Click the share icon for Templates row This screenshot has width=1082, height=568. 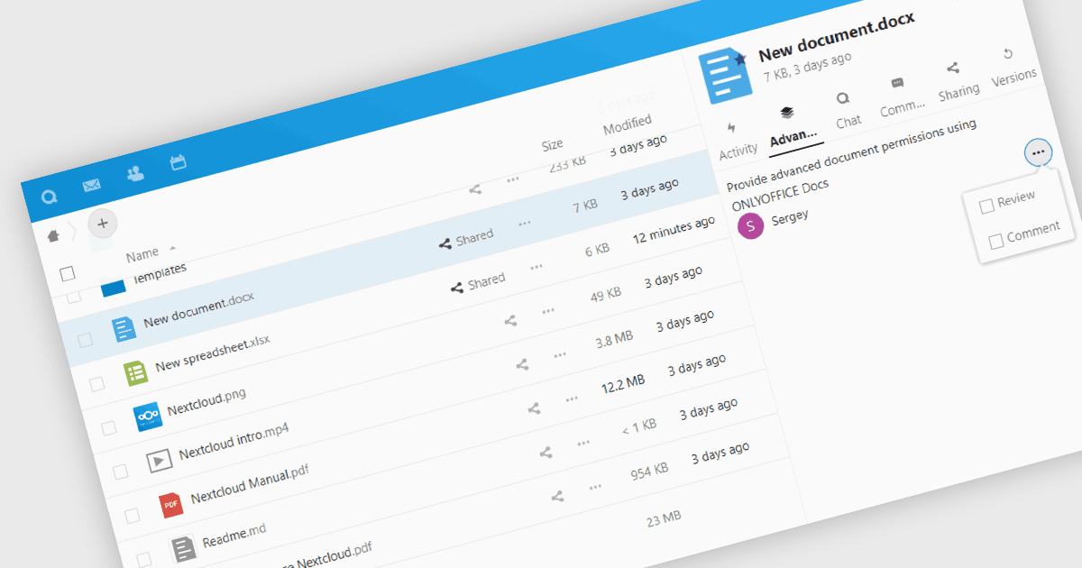(475, 189)
